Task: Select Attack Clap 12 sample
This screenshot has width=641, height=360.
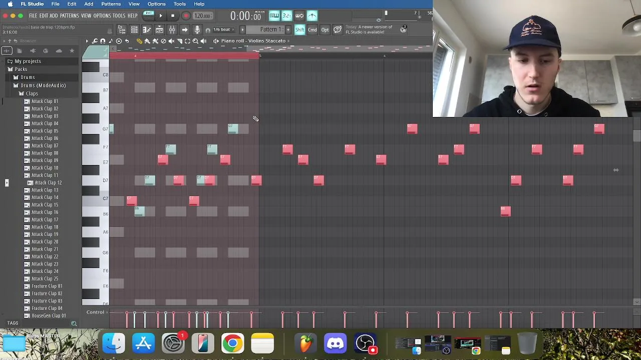Action: coord(48,183)
